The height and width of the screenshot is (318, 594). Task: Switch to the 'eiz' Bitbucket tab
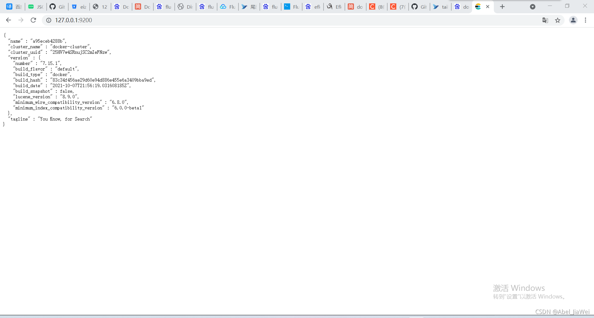click(x=79, y=6)
